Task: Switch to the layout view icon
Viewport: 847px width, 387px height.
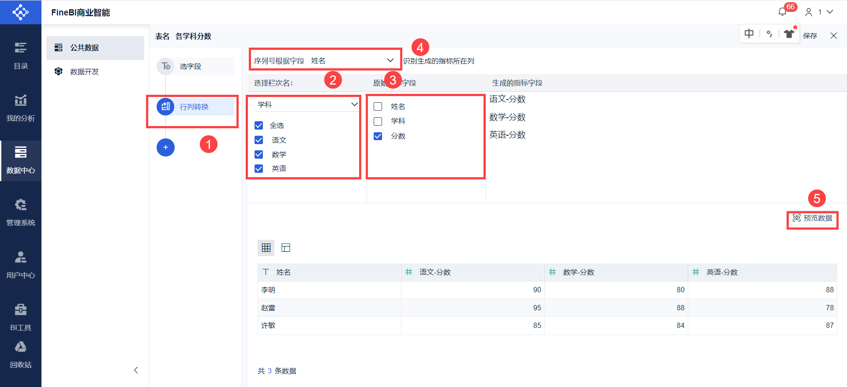Action: [286, 248]
